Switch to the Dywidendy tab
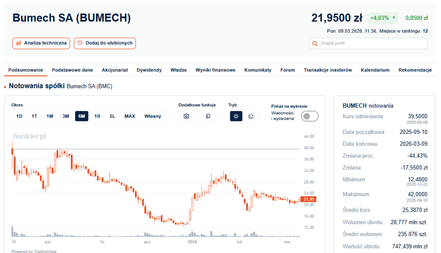This screenshot has height=253, width=441. pos(149,70)
